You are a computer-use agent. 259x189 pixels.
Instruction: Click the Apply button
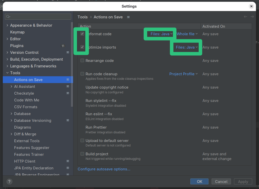[x=243, y=181]
